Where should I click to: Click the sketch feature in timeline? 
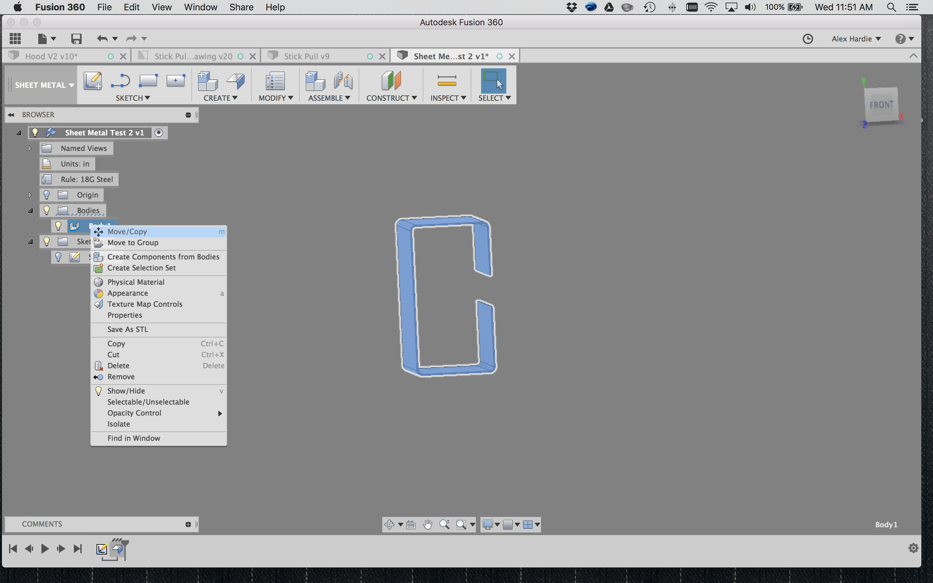point(102,549)
